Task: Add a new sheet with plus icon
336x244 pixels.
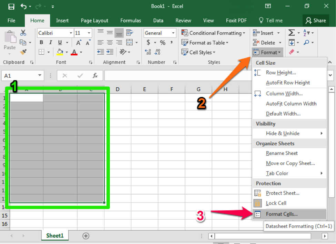Action: [86, 236]
